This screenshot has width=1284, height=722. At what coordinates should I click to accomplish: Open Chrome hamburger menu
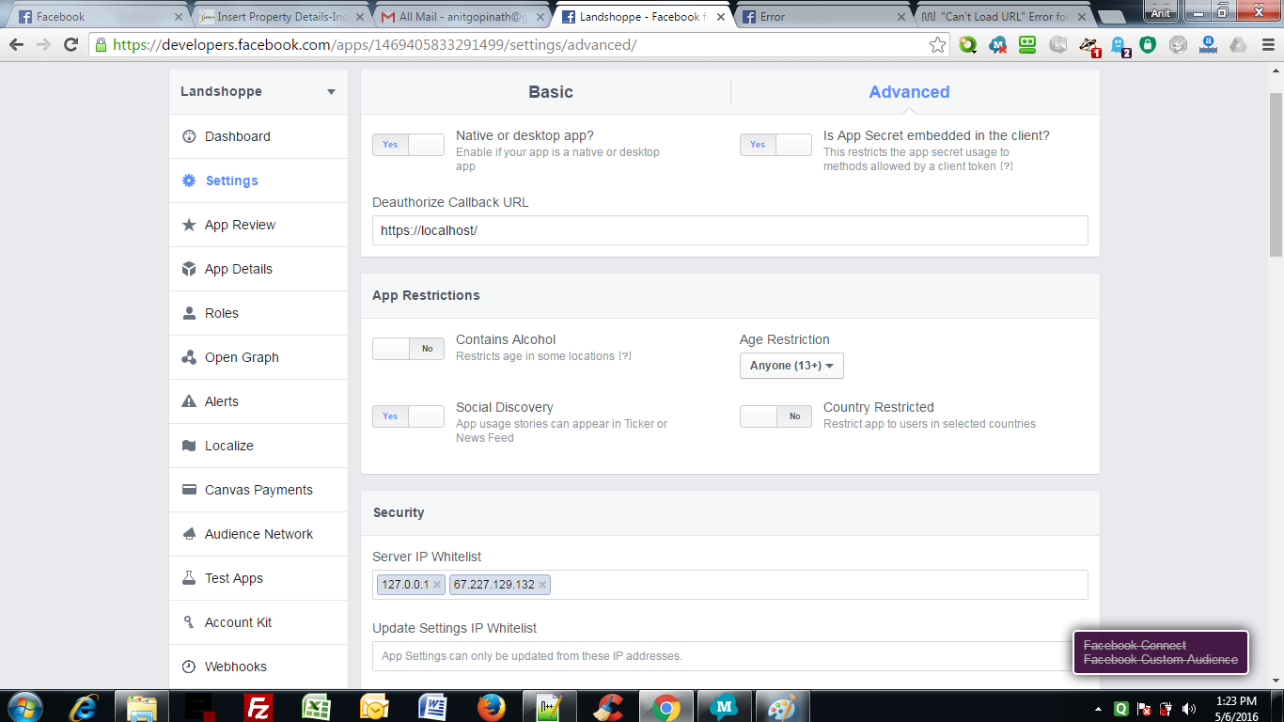pyautogui.click(x=1266, y=44)
